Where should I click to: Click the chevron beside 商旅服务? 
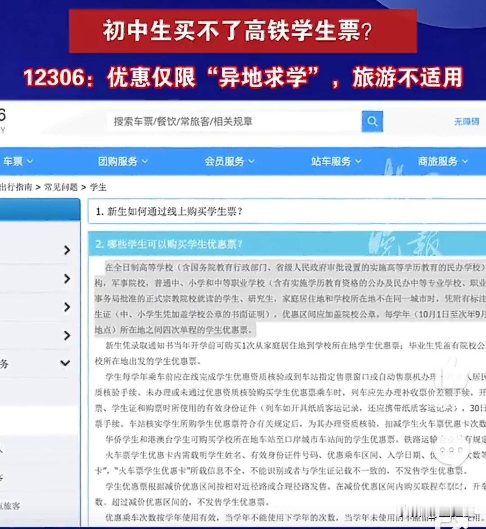(x=465, y=162)
